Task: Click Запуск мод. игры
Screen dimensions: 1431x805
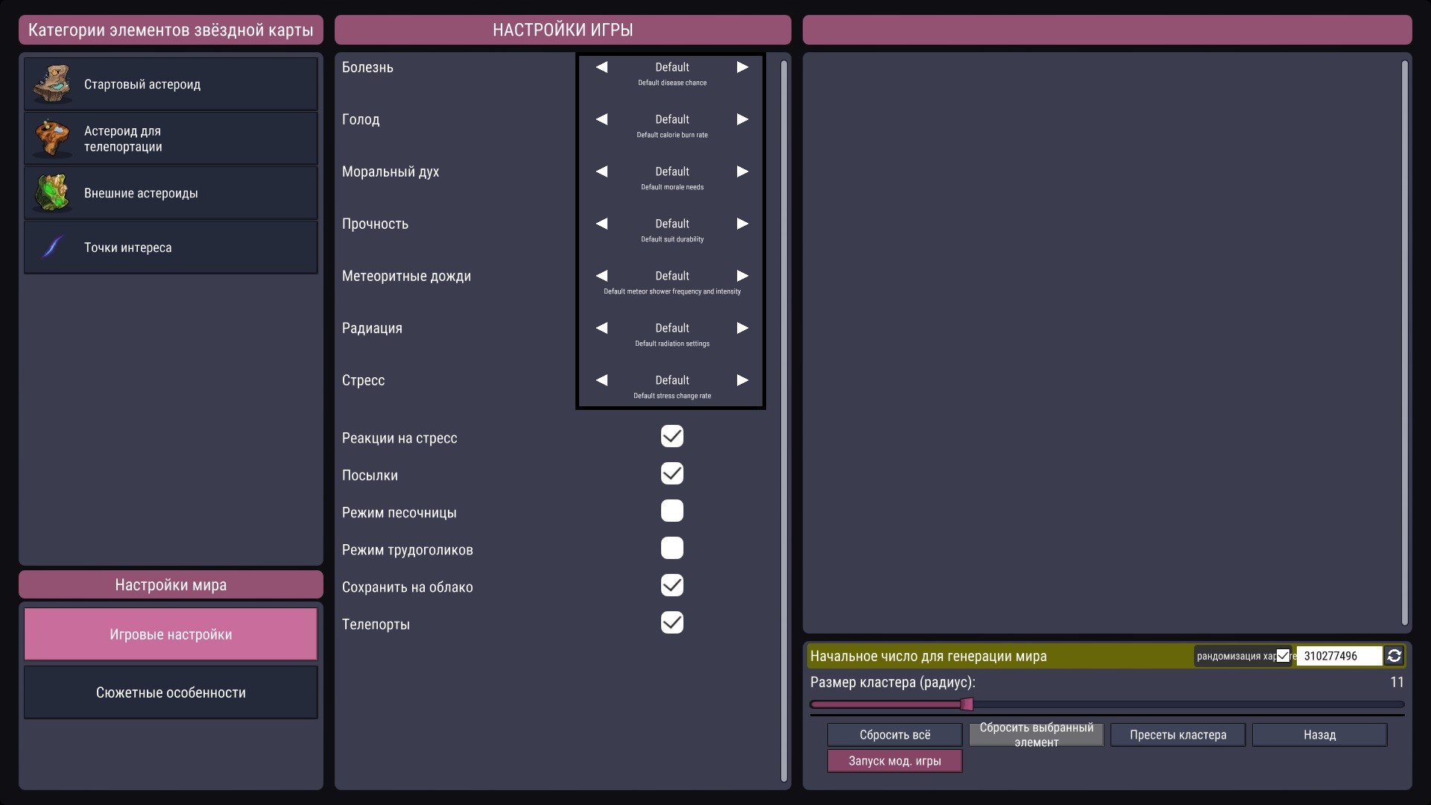Action: pos(894,761)
